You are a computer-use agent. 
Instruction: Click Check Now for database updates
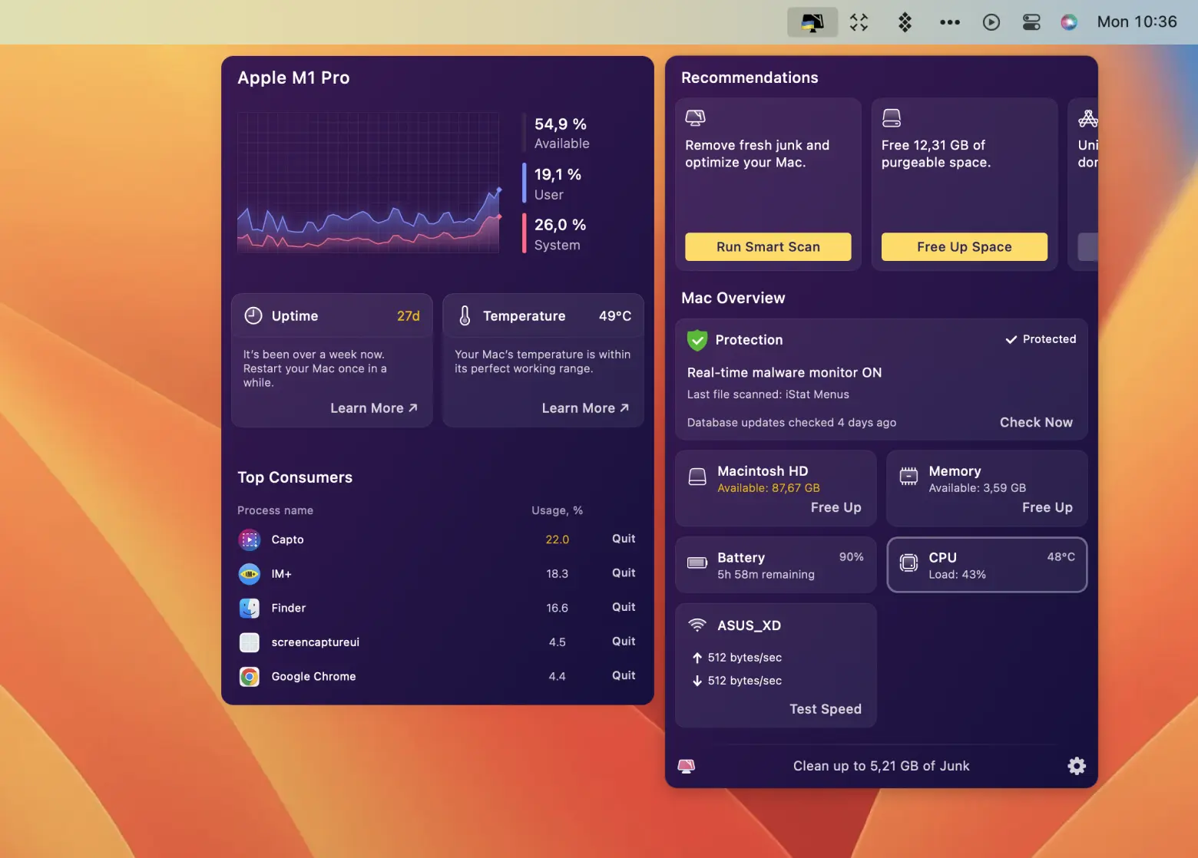tap(1036, 422)
